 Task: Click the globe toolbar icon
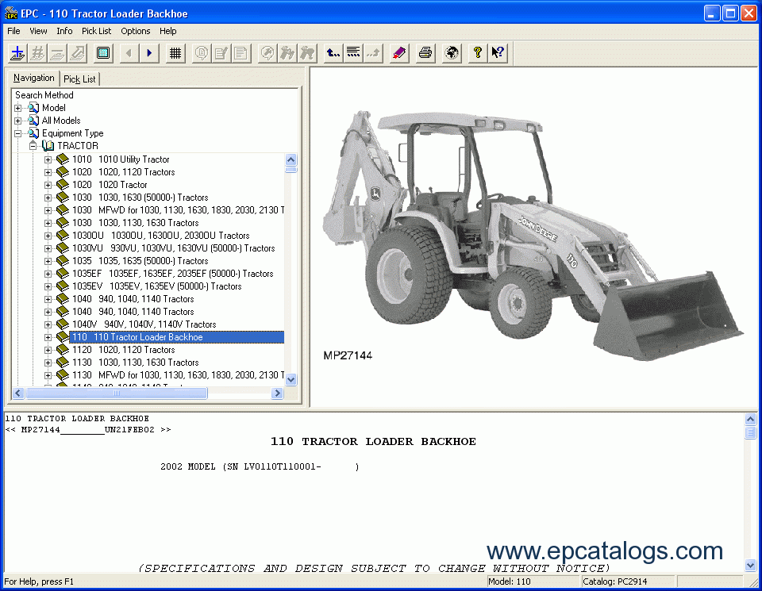coord(452,53)
